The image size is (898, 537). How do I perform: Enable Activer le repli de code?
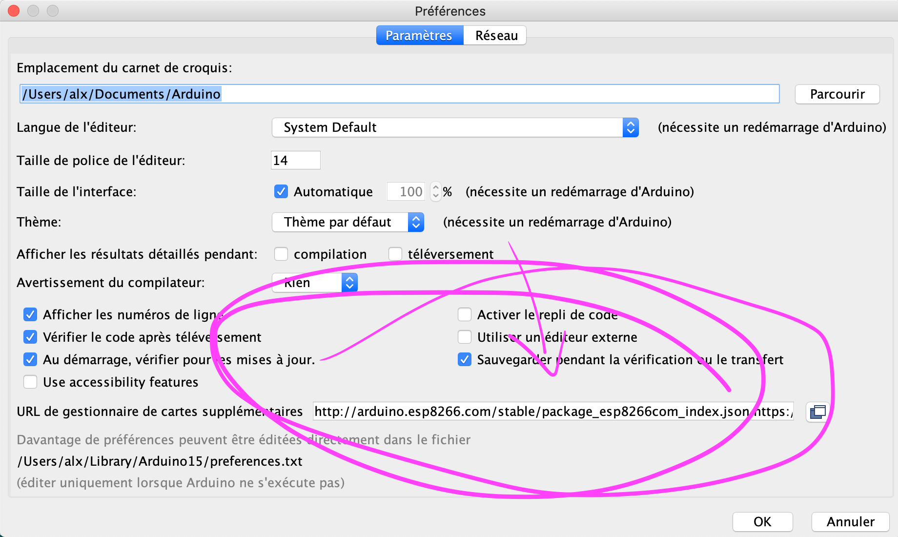point(465,314)
